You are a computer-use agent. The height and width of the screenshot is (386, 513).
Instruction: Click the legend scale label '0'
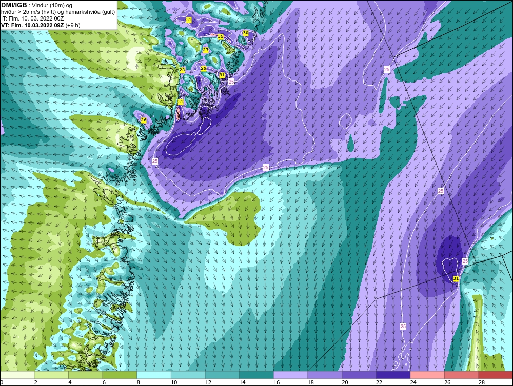point(2,382)
